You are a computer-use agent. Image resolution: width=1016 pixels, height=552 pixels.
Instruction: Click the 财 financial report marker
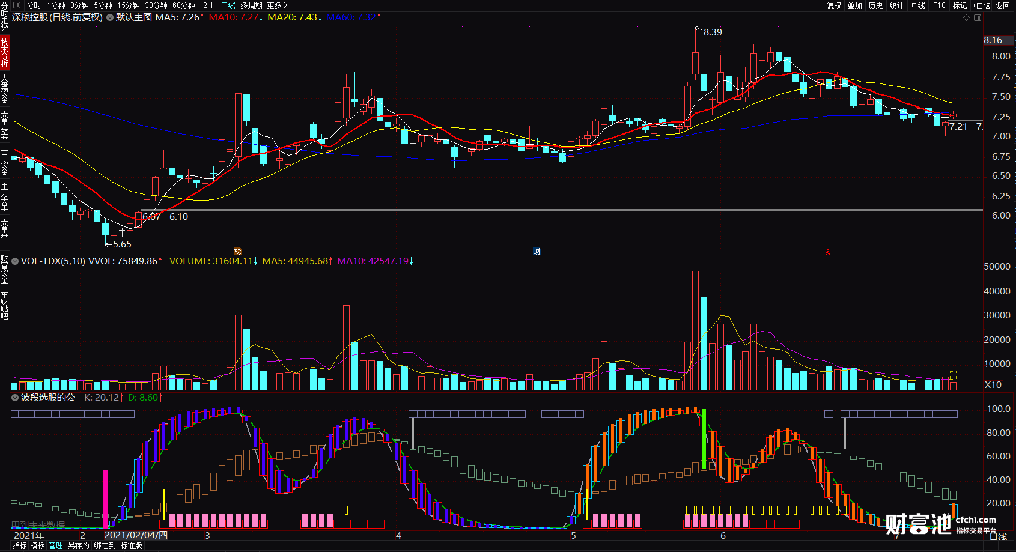537,251
